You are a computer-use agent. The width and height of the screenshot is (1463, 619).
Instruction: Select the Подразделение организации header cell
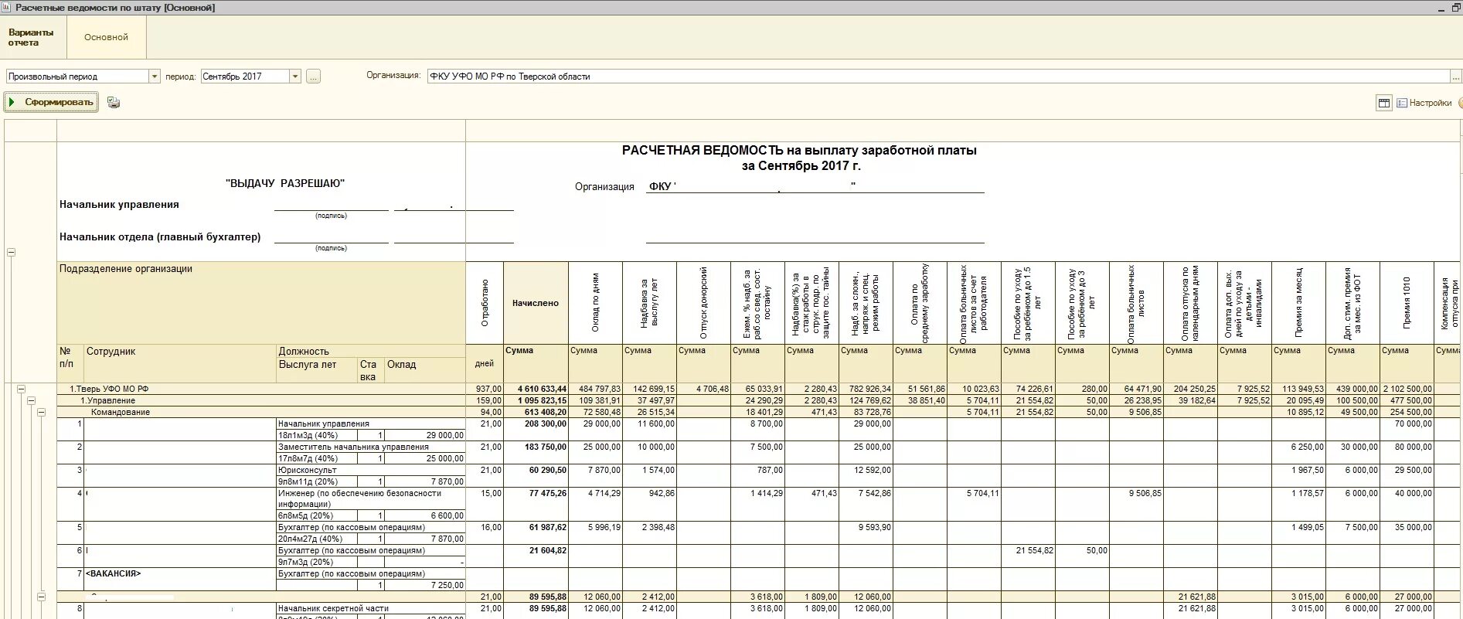(x=261, y=303)
